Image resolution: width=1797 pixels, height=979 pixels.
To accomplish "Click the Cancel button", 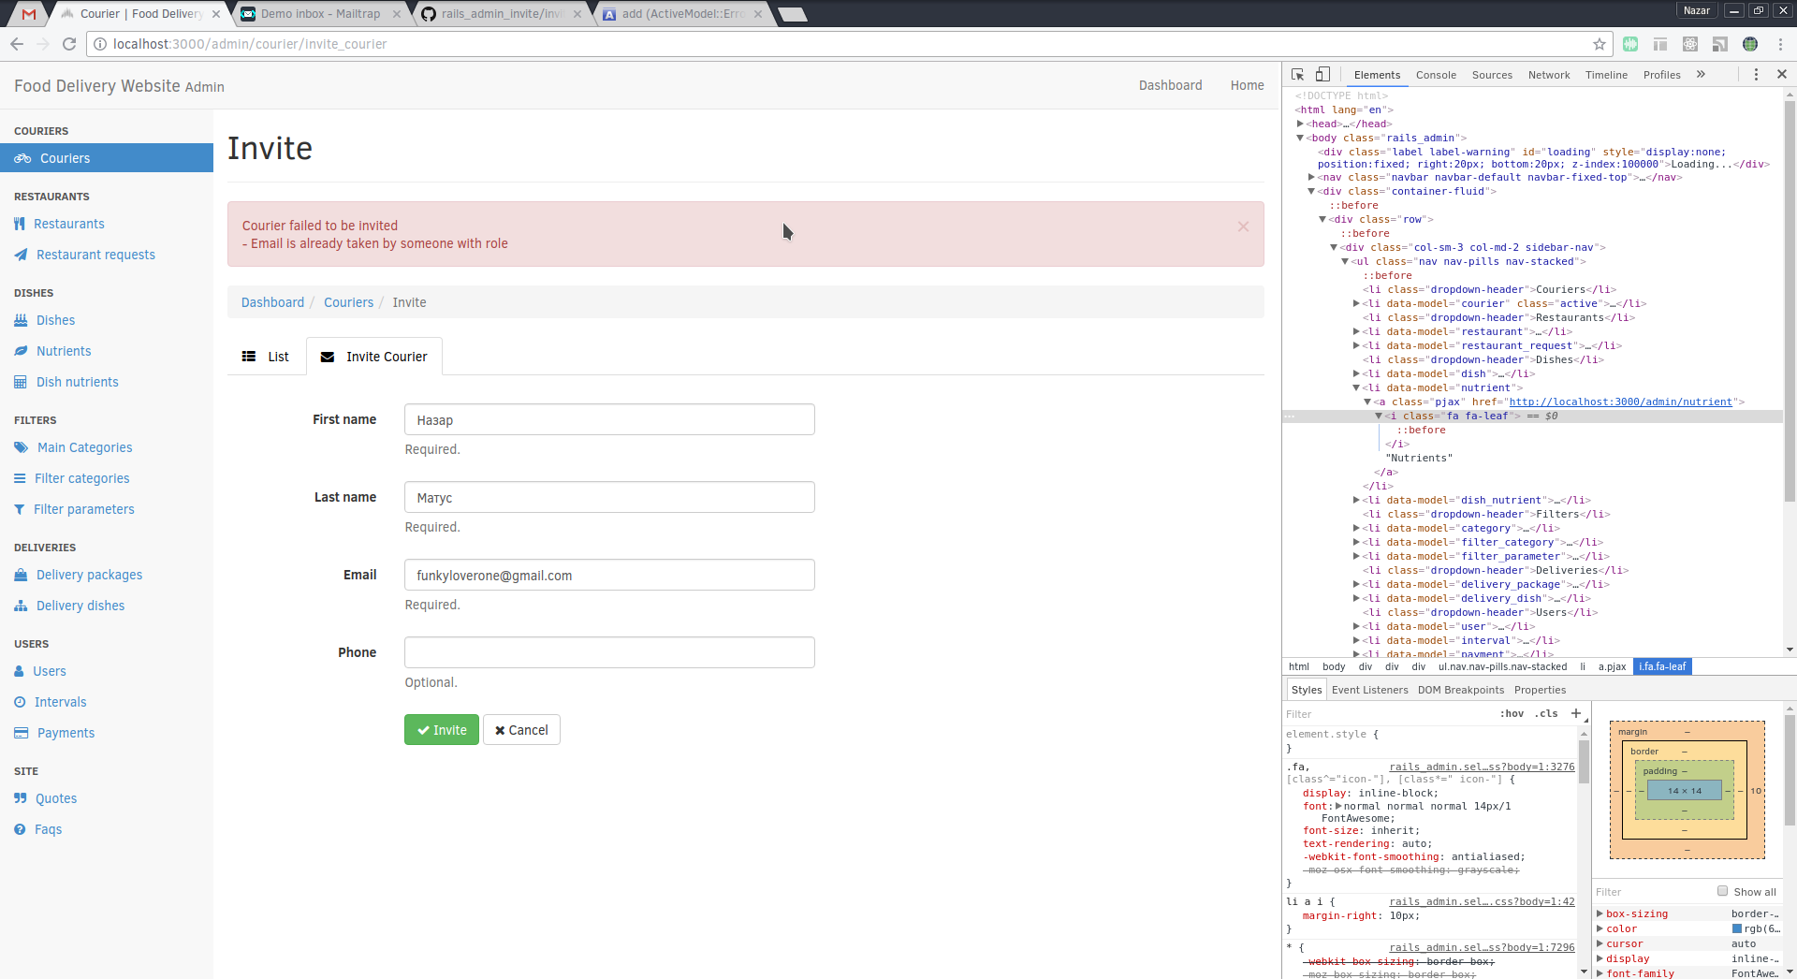I will (521, 730).
